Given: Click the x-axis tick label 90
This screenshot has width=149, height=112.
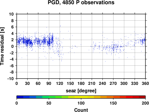Looking at the screenshot, I should pyautogui.click(x=49, y=83).
